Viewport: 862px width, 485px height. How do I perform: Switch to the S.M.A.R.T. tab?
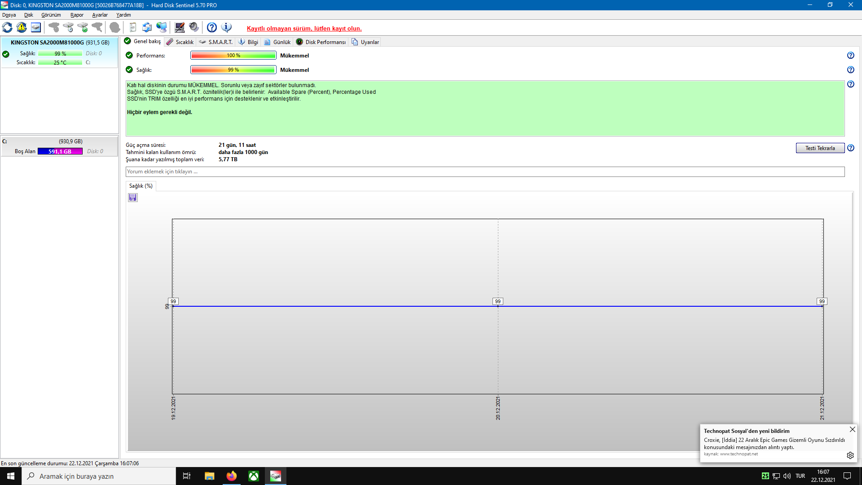point(216,42)
